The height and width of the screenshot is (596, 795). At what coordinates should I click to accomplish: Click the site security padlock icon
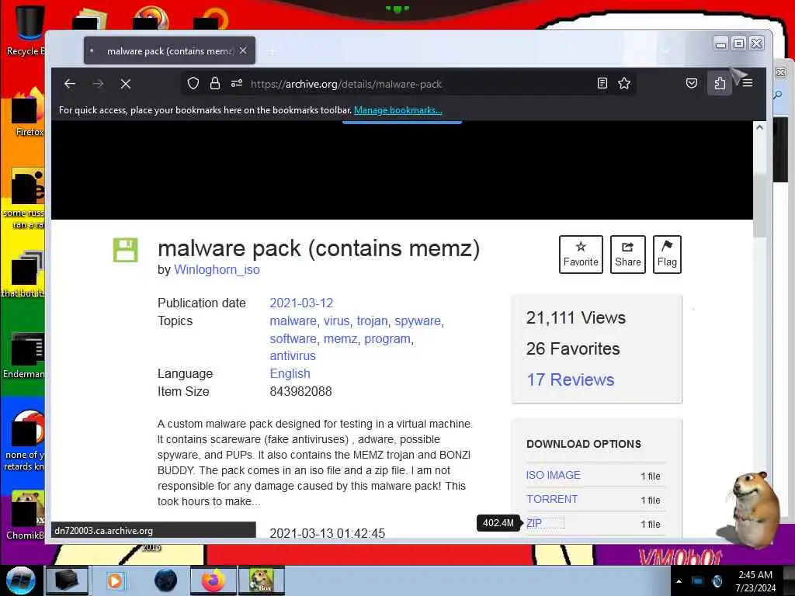tap(215, 84)
